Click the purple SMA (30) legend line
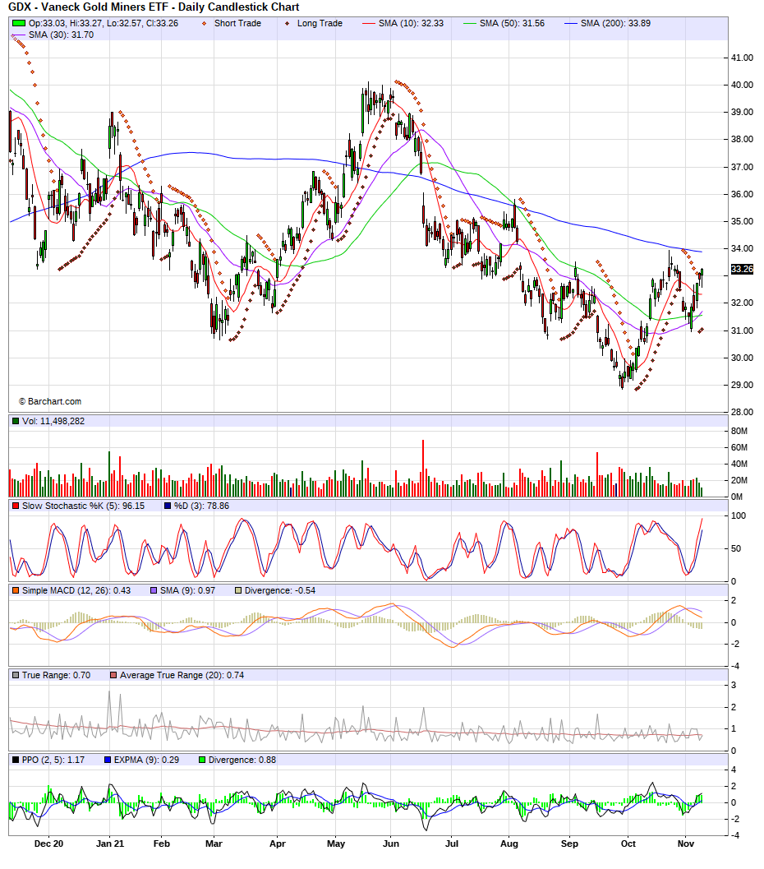 (x=19, y=35)
